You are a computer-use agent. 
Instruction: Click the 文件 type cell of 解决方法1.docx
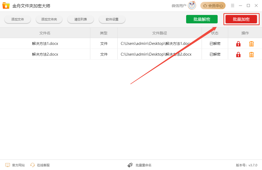tap(104, 44)
